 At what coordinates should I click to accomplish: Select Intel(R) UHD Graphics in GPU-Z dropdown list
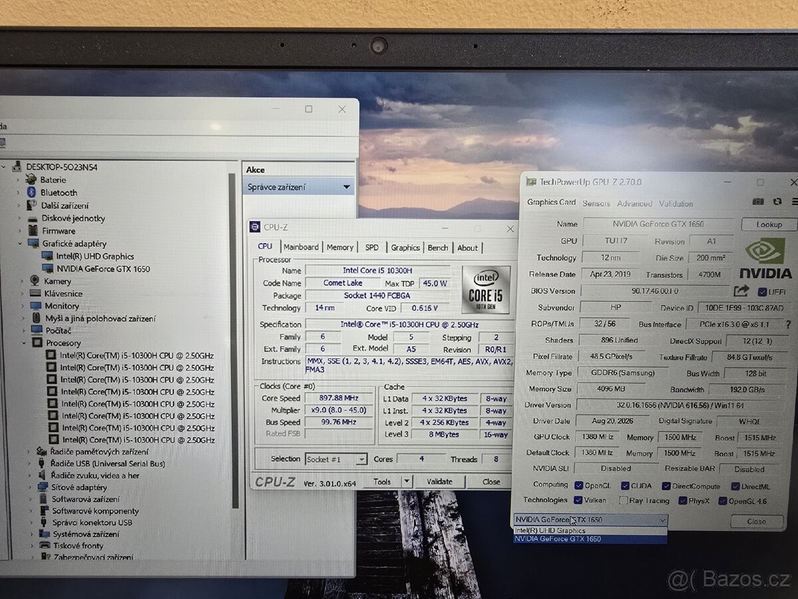[591, 530]
